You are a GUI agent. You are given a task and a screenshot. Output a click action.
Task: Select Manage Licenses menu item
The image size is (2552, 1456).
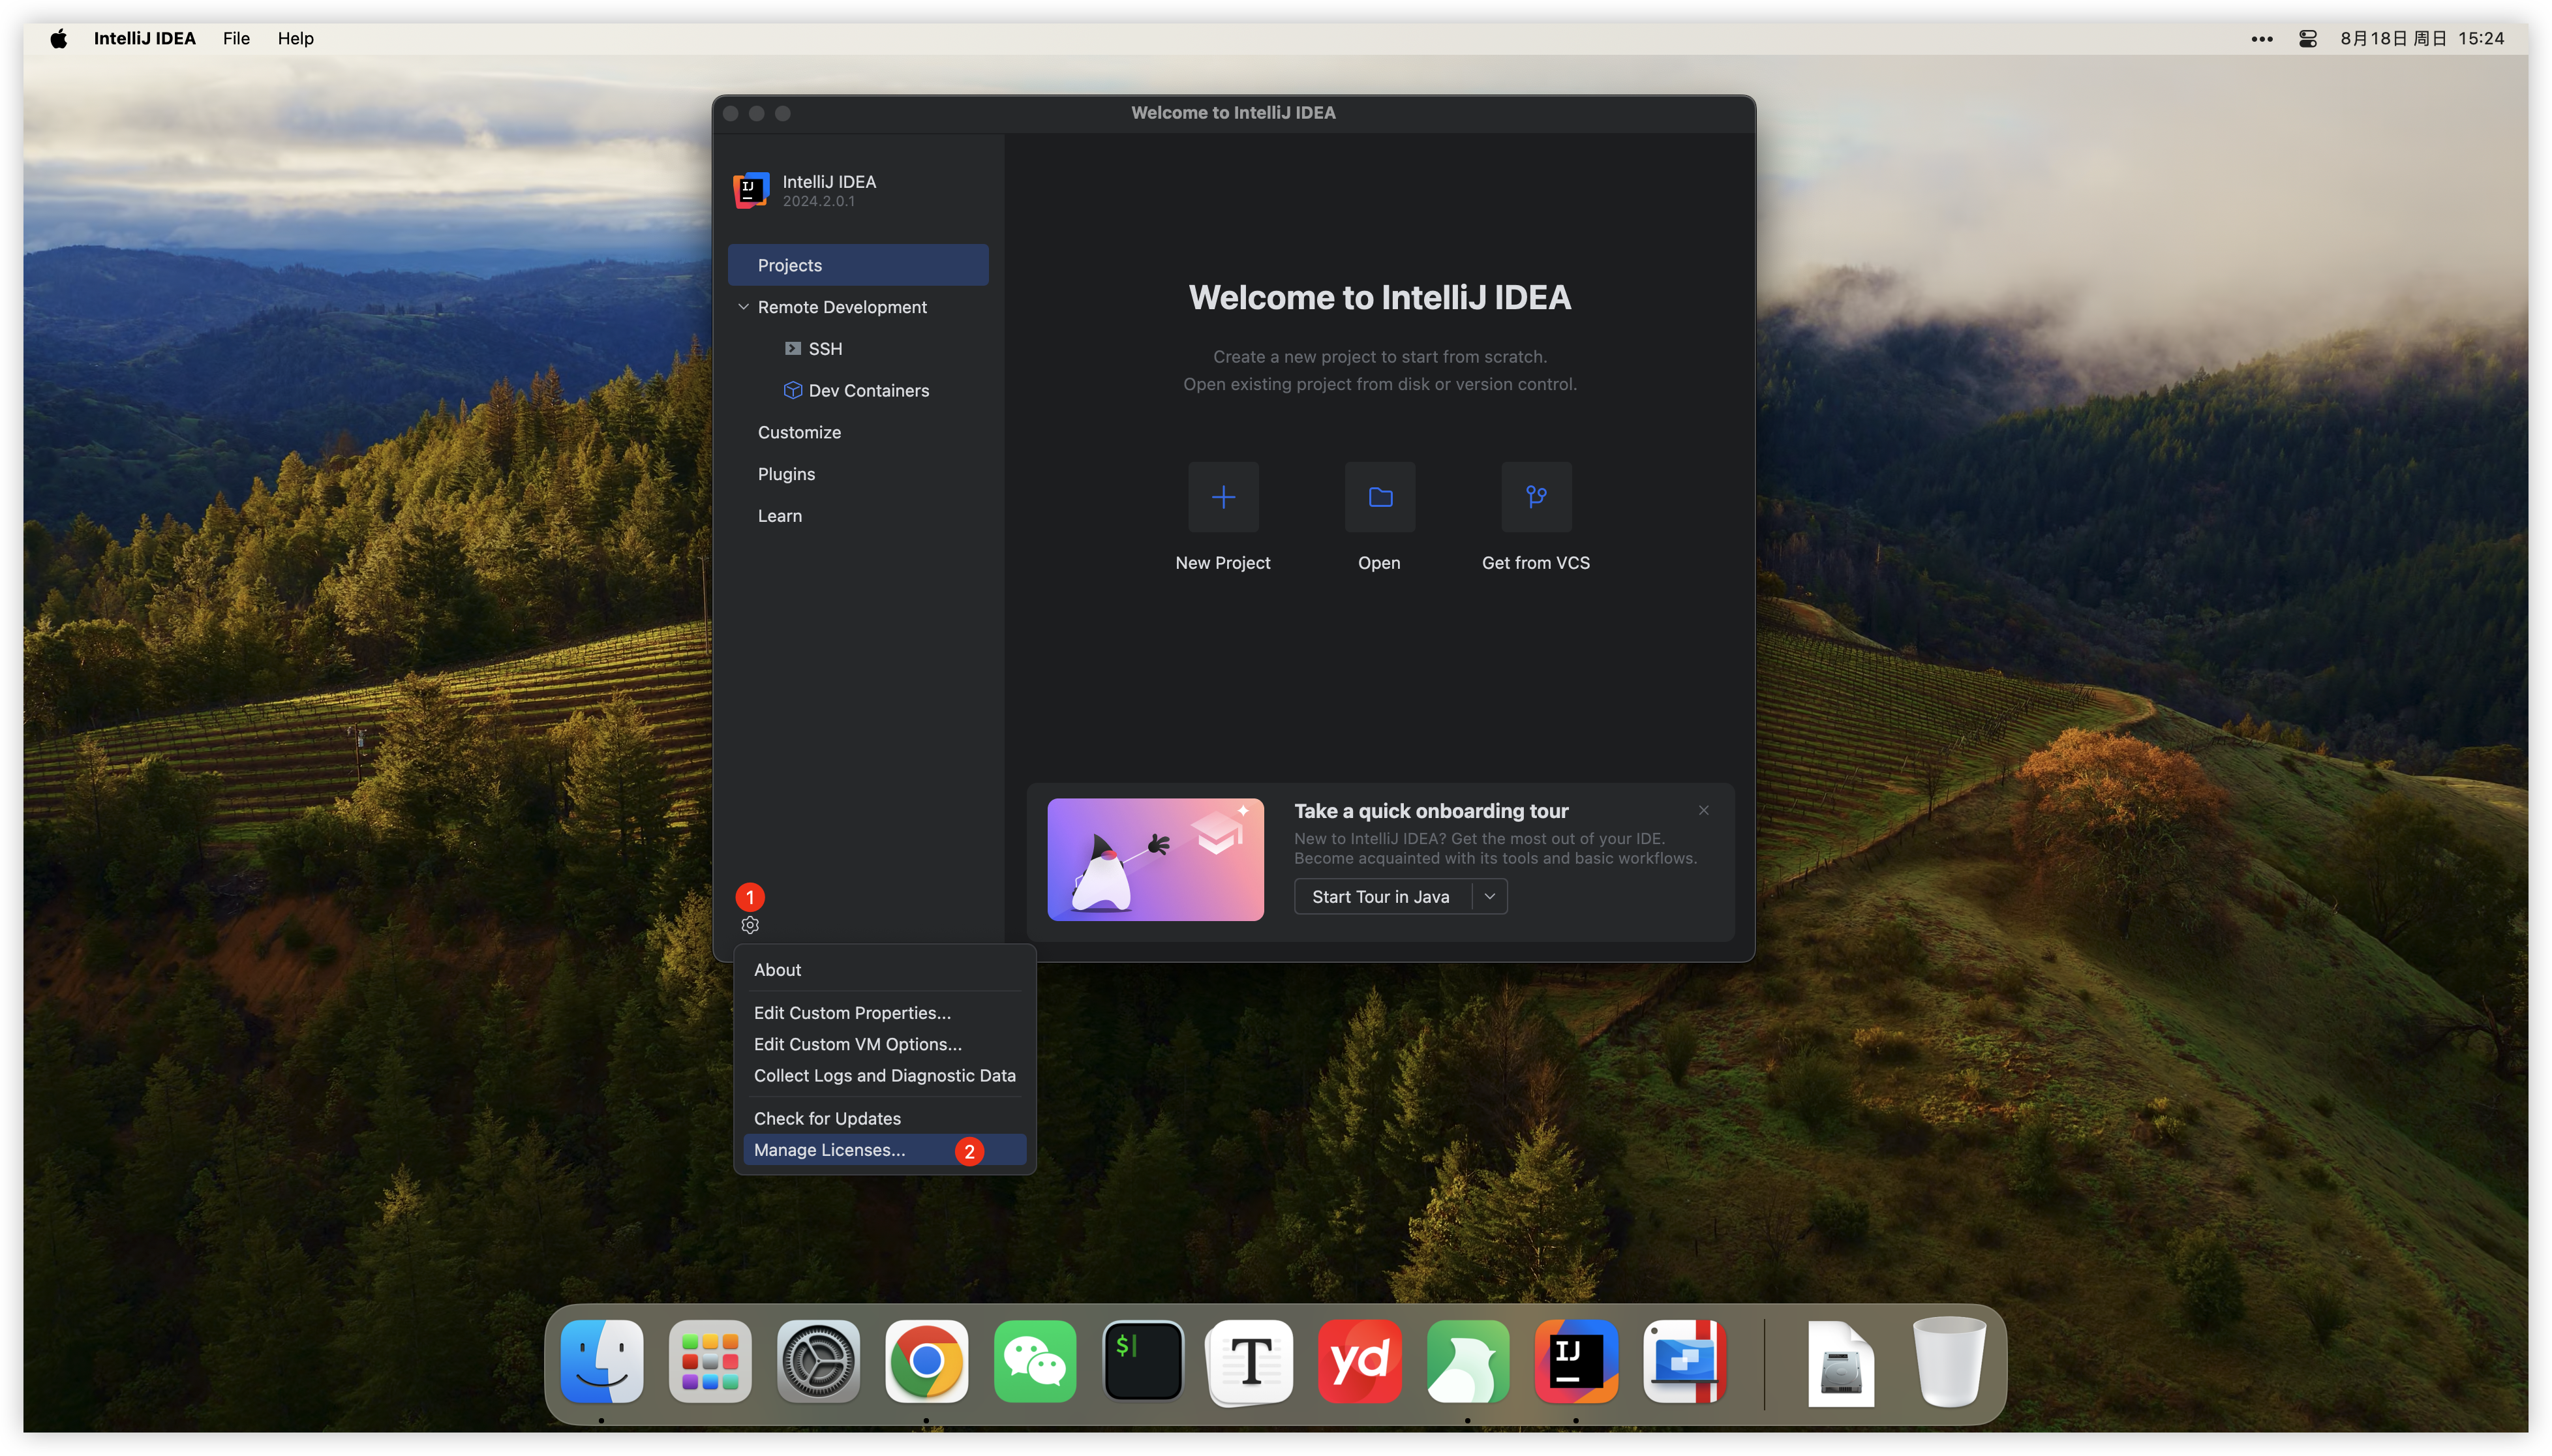[830, 1150]
